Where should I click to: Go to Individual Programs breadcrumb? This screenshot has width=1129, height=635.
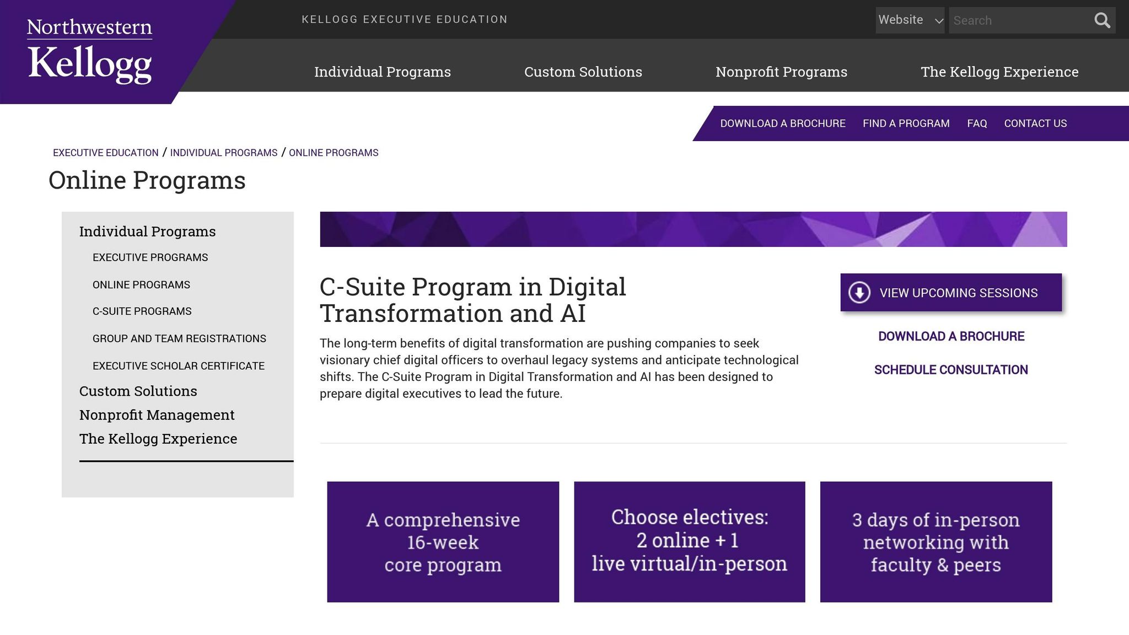pos(224,153)
